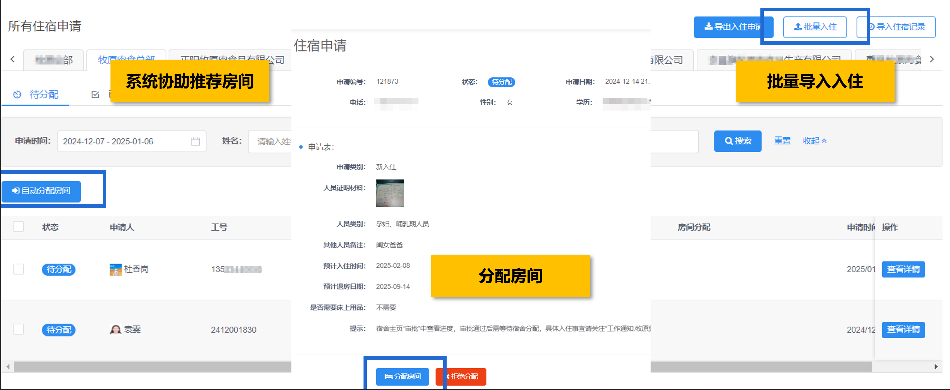950x390 pixels.
Task: Click the 姓名 input field
Action: [271, 141]
